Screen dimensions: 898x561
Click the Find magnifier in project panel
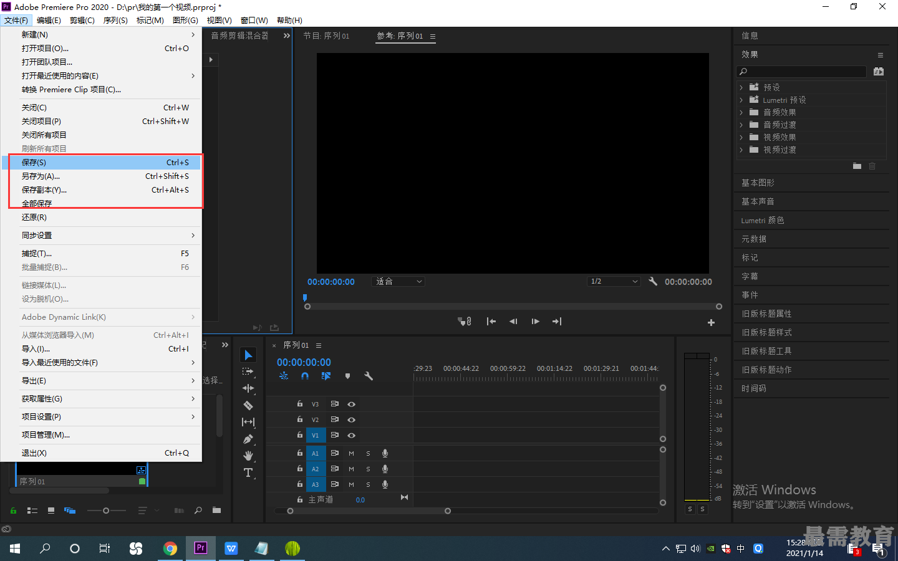(198, 511)
